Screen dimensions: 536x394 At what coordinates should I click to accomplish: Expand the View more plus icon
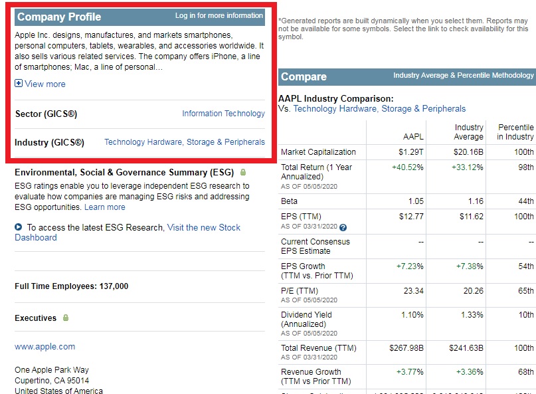19,83
